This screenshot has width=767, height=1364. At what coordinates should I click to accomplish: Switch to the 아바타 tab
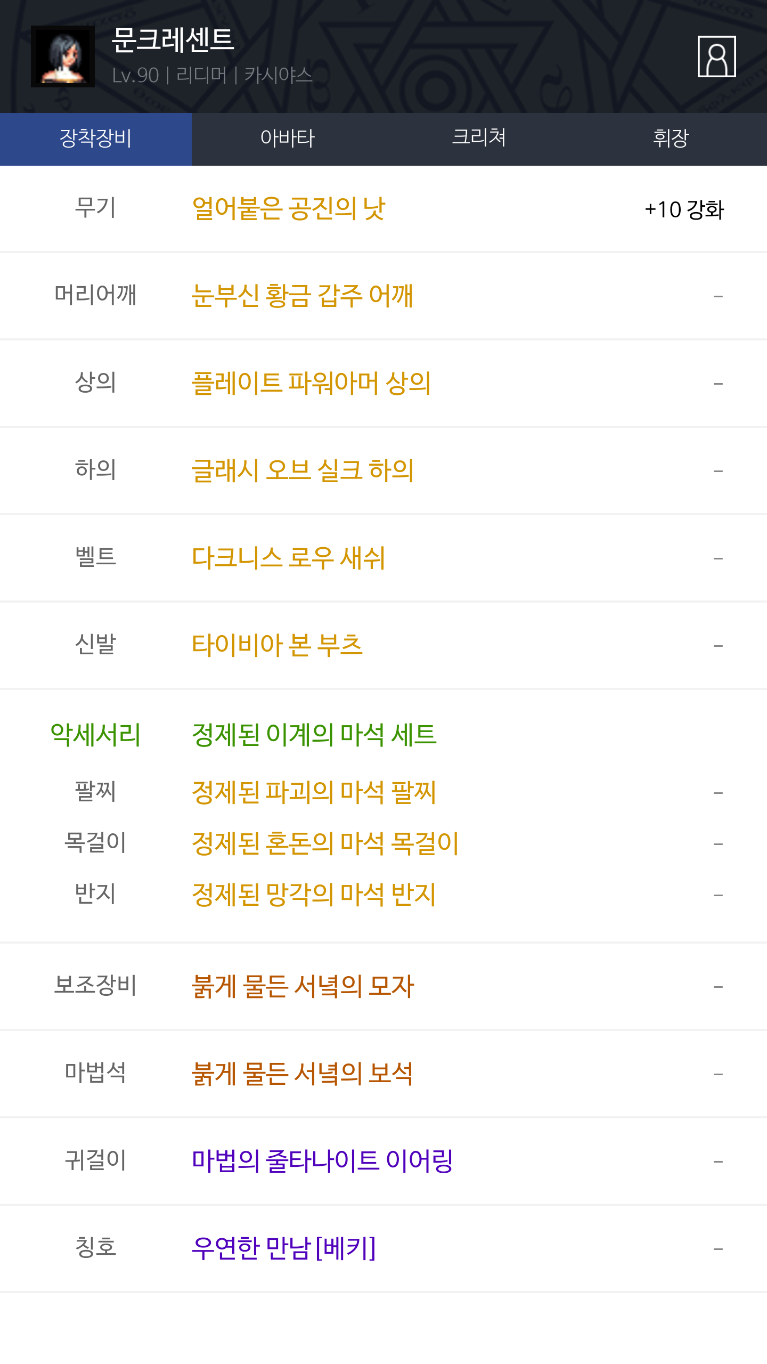pyautogui.click(x=288, y=139)
